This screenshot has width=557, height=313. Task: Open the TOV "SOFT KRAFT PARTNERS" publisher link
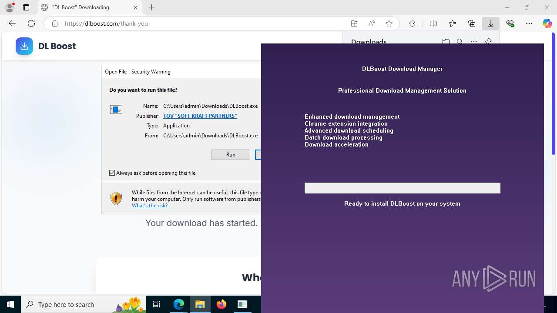[200, 116]
